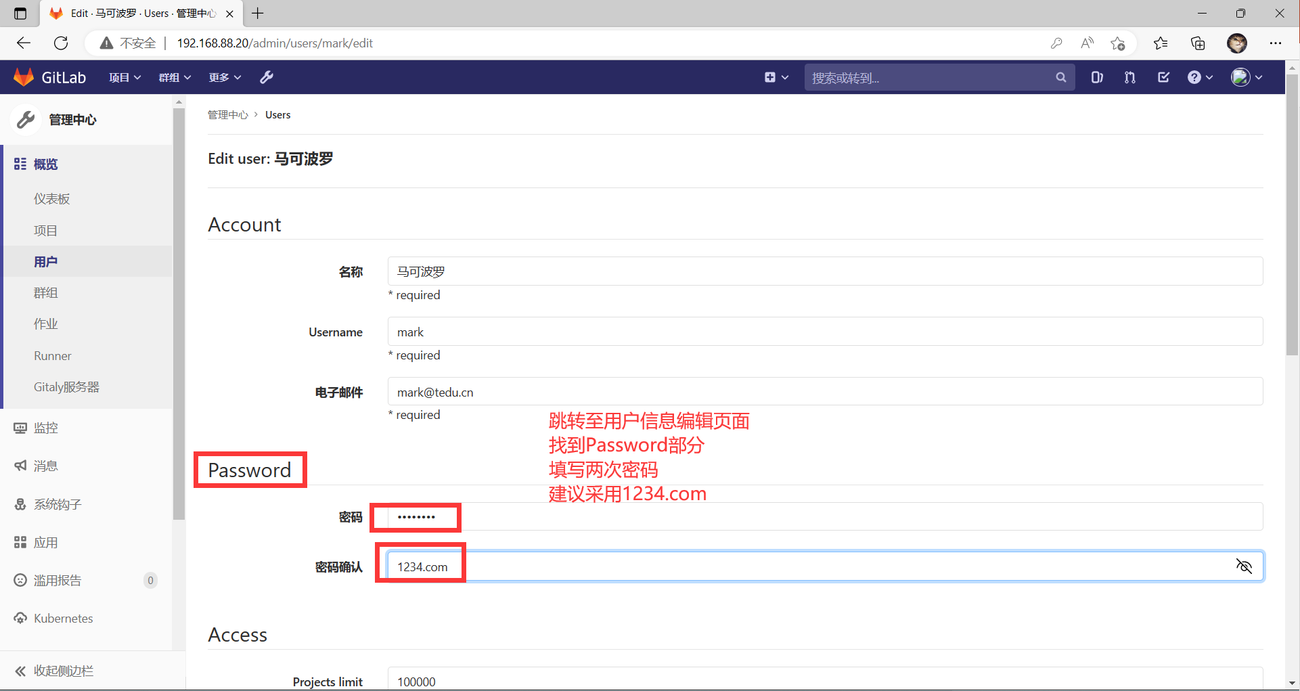Open the 更多 dropdown menu
The height and width of the screenshot is (691, 1300).
pyautogui.click(x=225, y=77)
